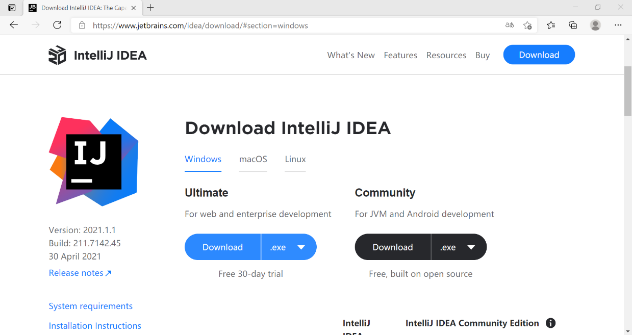Download the Ultimate edition
This screenshot has height=335, width=632.
click(x=223, y=247)
